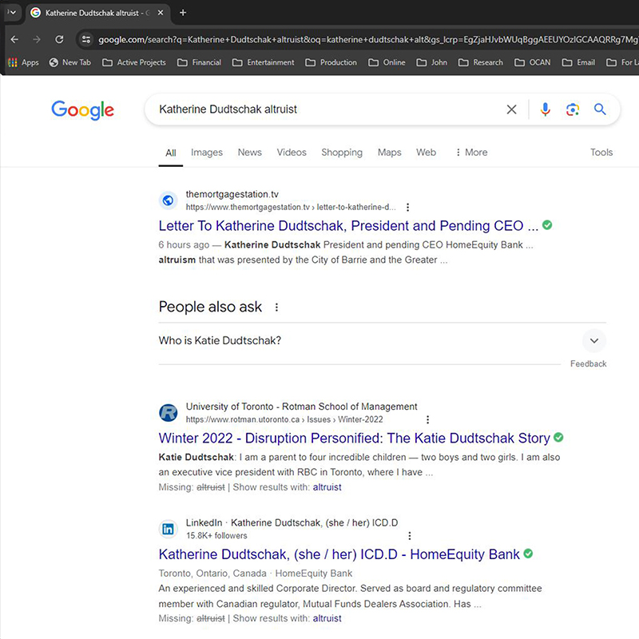Open the Katherine Dudtschak HomeEquity Bank LinkedIn result
The height and width of the screenshot is (639, 639).
click(339, 554)
